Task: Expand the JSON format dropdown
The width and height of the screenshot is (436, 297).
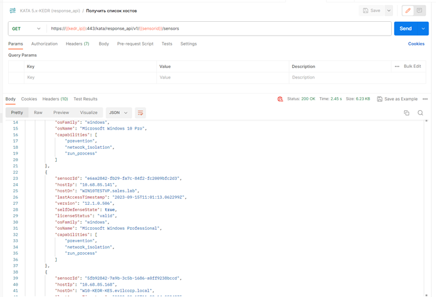Action: point(118,113)
